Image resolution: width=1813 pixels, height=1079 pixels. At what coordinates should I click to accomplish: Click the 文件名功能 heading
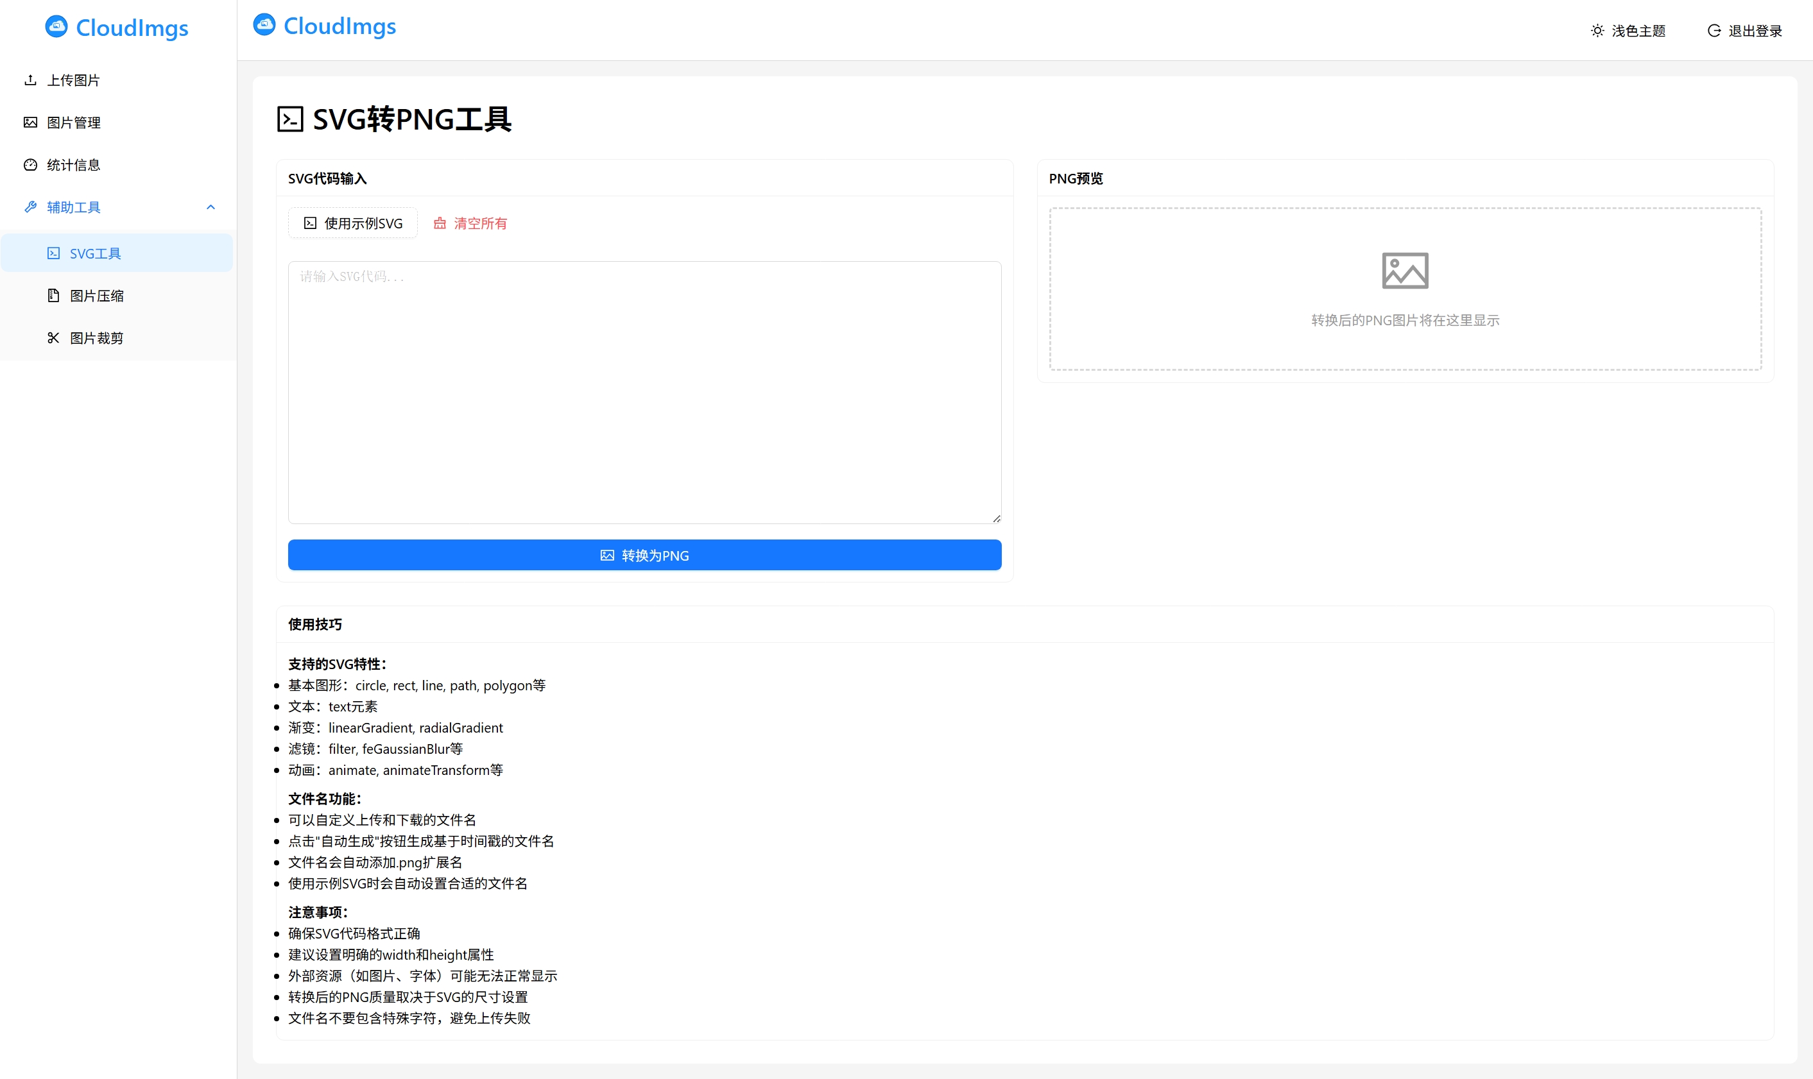pos(325,799)
